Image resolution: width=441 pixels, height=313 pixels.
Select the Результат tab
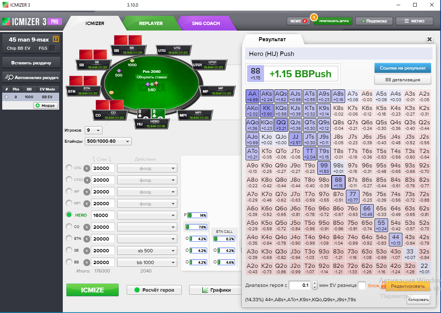pos(272,39)
